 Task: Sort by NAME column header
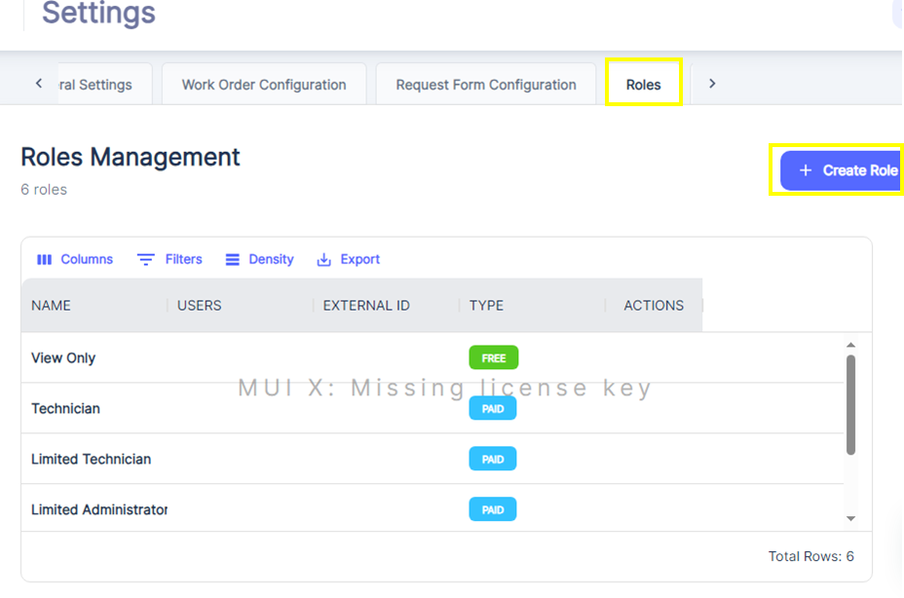coord(52,306)
